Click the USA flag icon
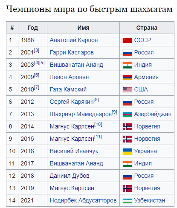The image size is (177, 208). click(128, 90)
